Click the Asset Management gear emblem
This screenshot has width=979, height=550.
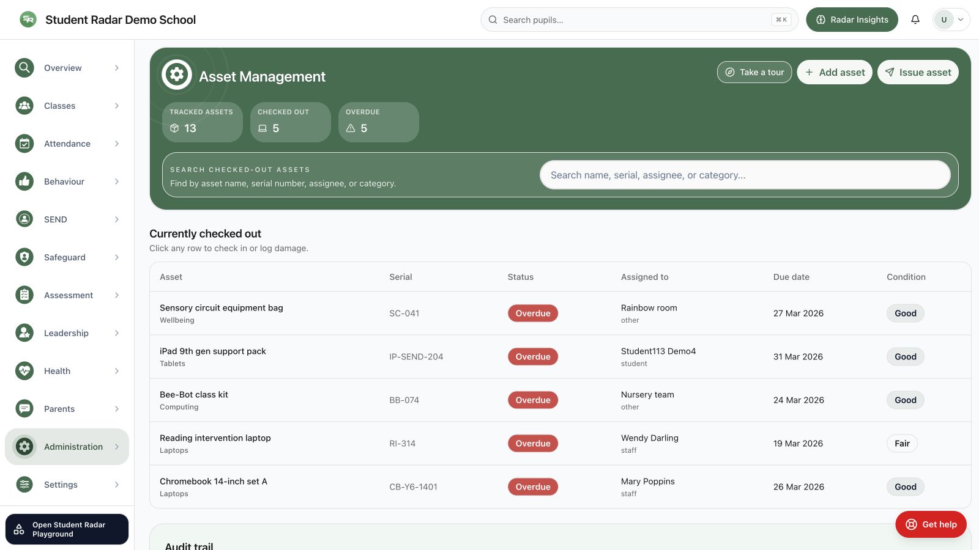(x=177, y=75)
